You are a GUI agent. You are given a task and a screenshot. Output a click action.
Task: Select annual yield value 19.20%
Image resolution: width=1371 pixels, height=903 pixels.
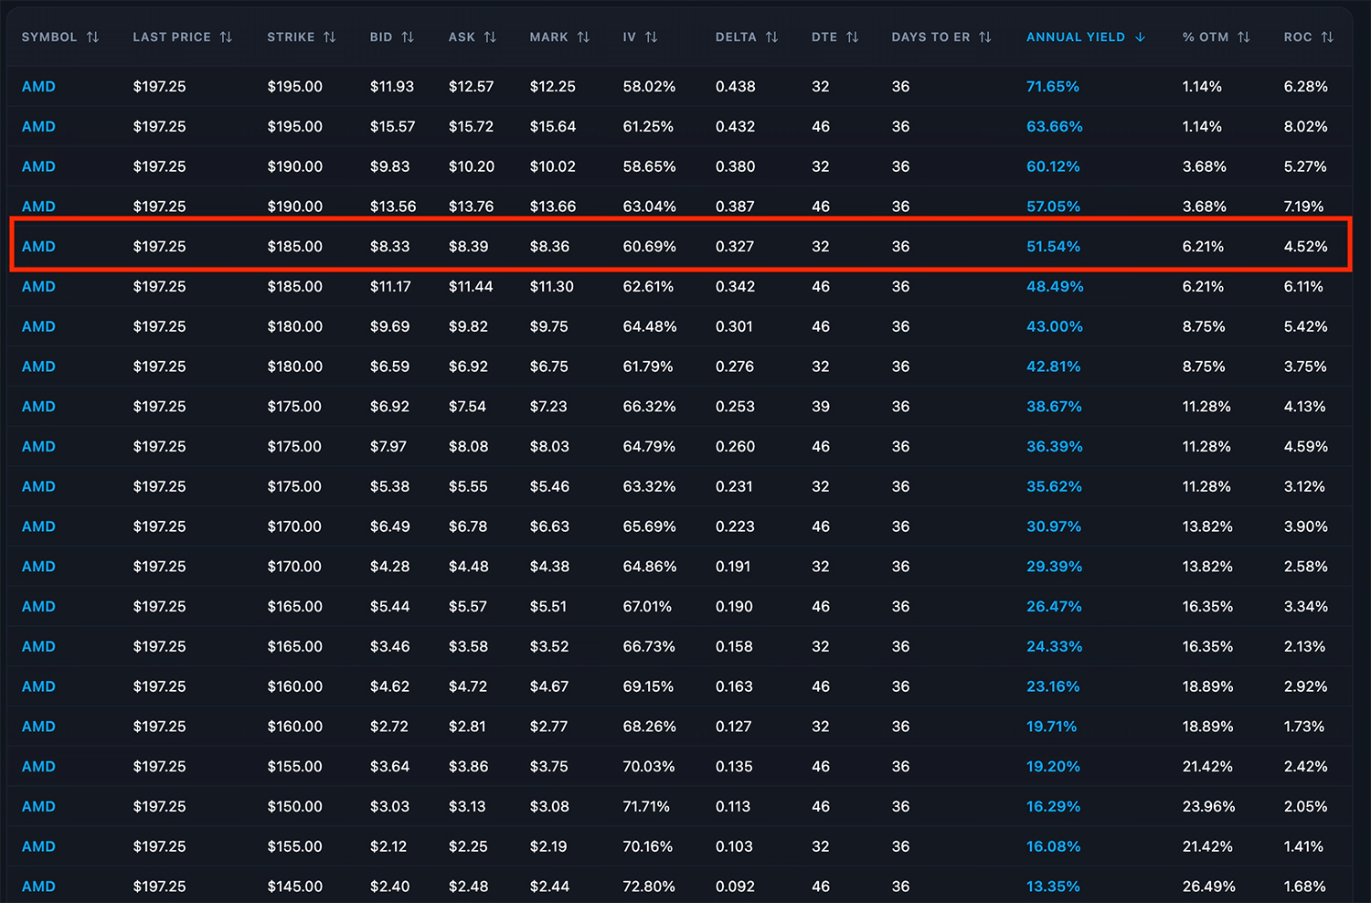click(1053, 767)
